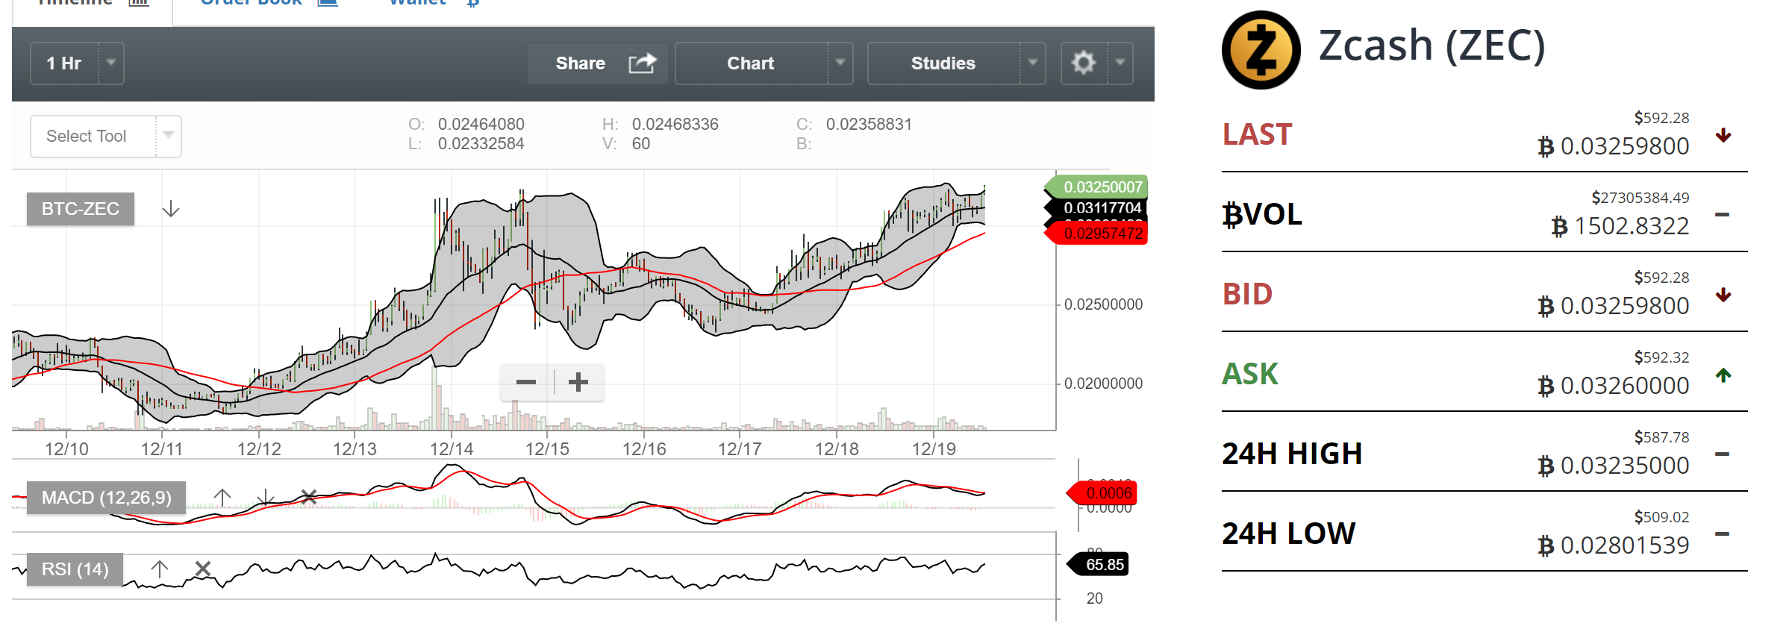The height and width of the screenshot is (632, 1792).
Task: Click the 12/19 date on the axis
Action: tap(934, 449)
